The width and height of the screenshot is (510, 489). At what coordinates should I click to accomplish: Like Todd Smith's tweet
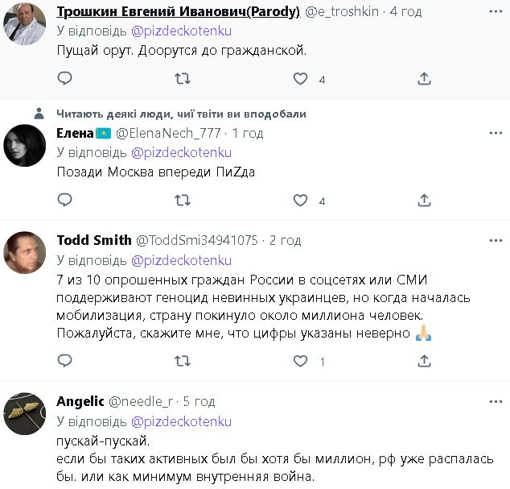[301, 362]
